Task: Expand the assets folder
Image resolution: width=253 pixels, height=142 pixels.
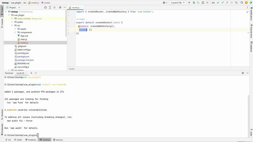Action: pos(15,29)
